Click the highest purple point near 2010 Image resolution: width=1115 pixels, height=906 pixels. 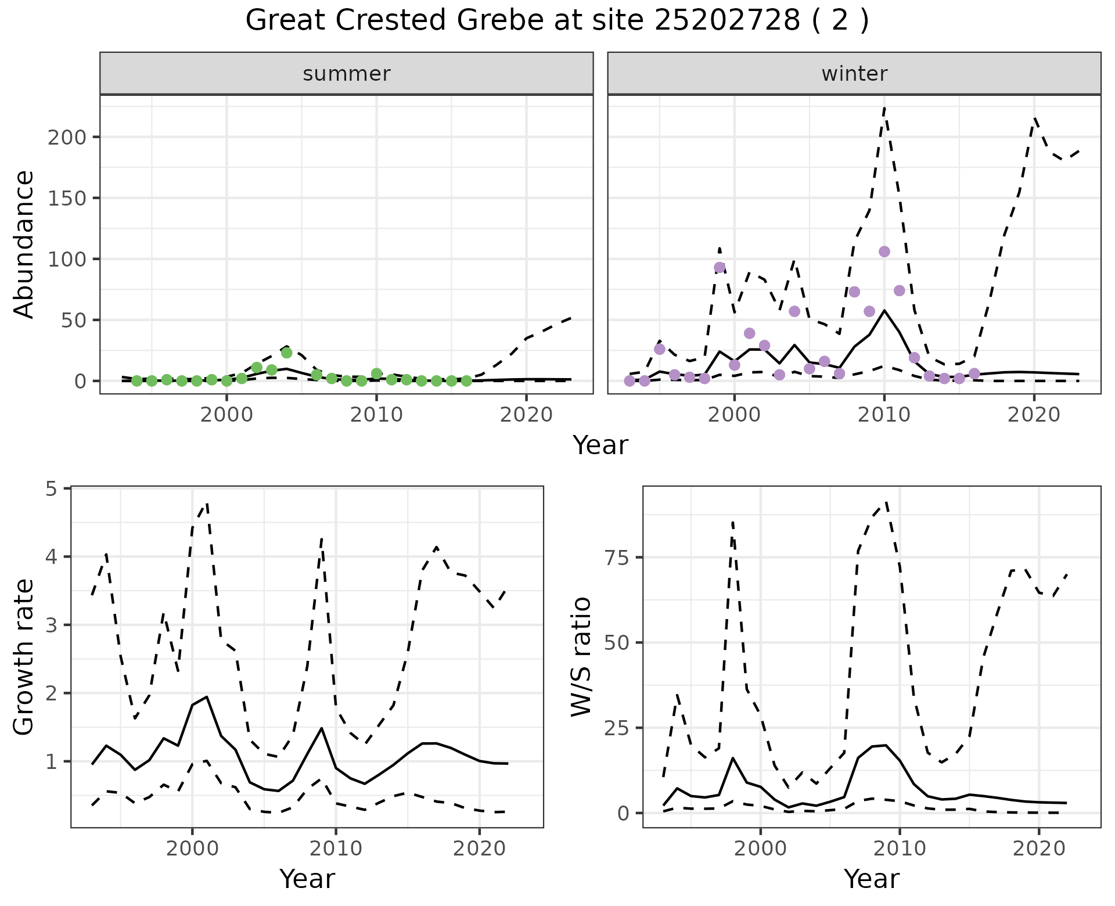(x=884, y=251)
